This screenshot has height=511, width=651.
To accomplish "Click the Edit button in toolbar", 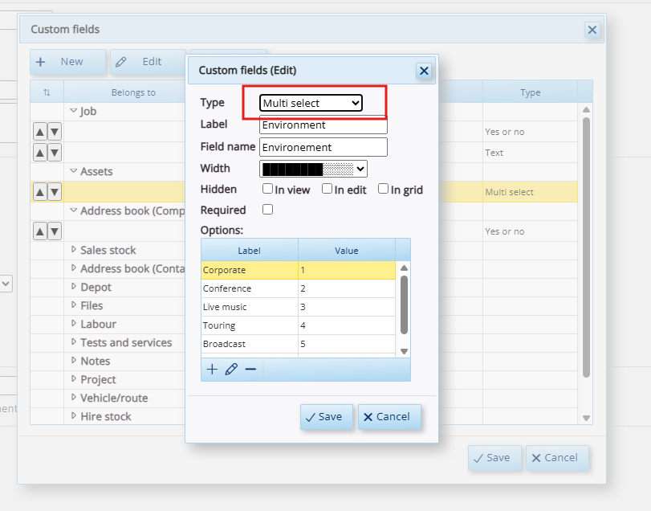I will (x=148, y=62).
